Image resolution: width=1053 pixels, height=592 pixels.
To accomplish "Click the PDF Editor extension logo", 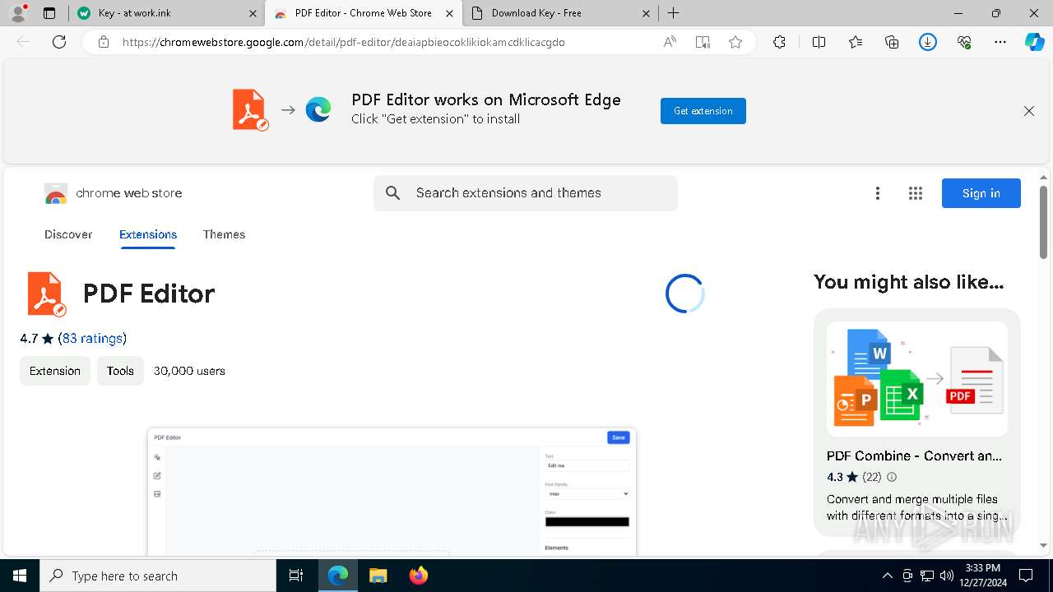I will [46, 294].
